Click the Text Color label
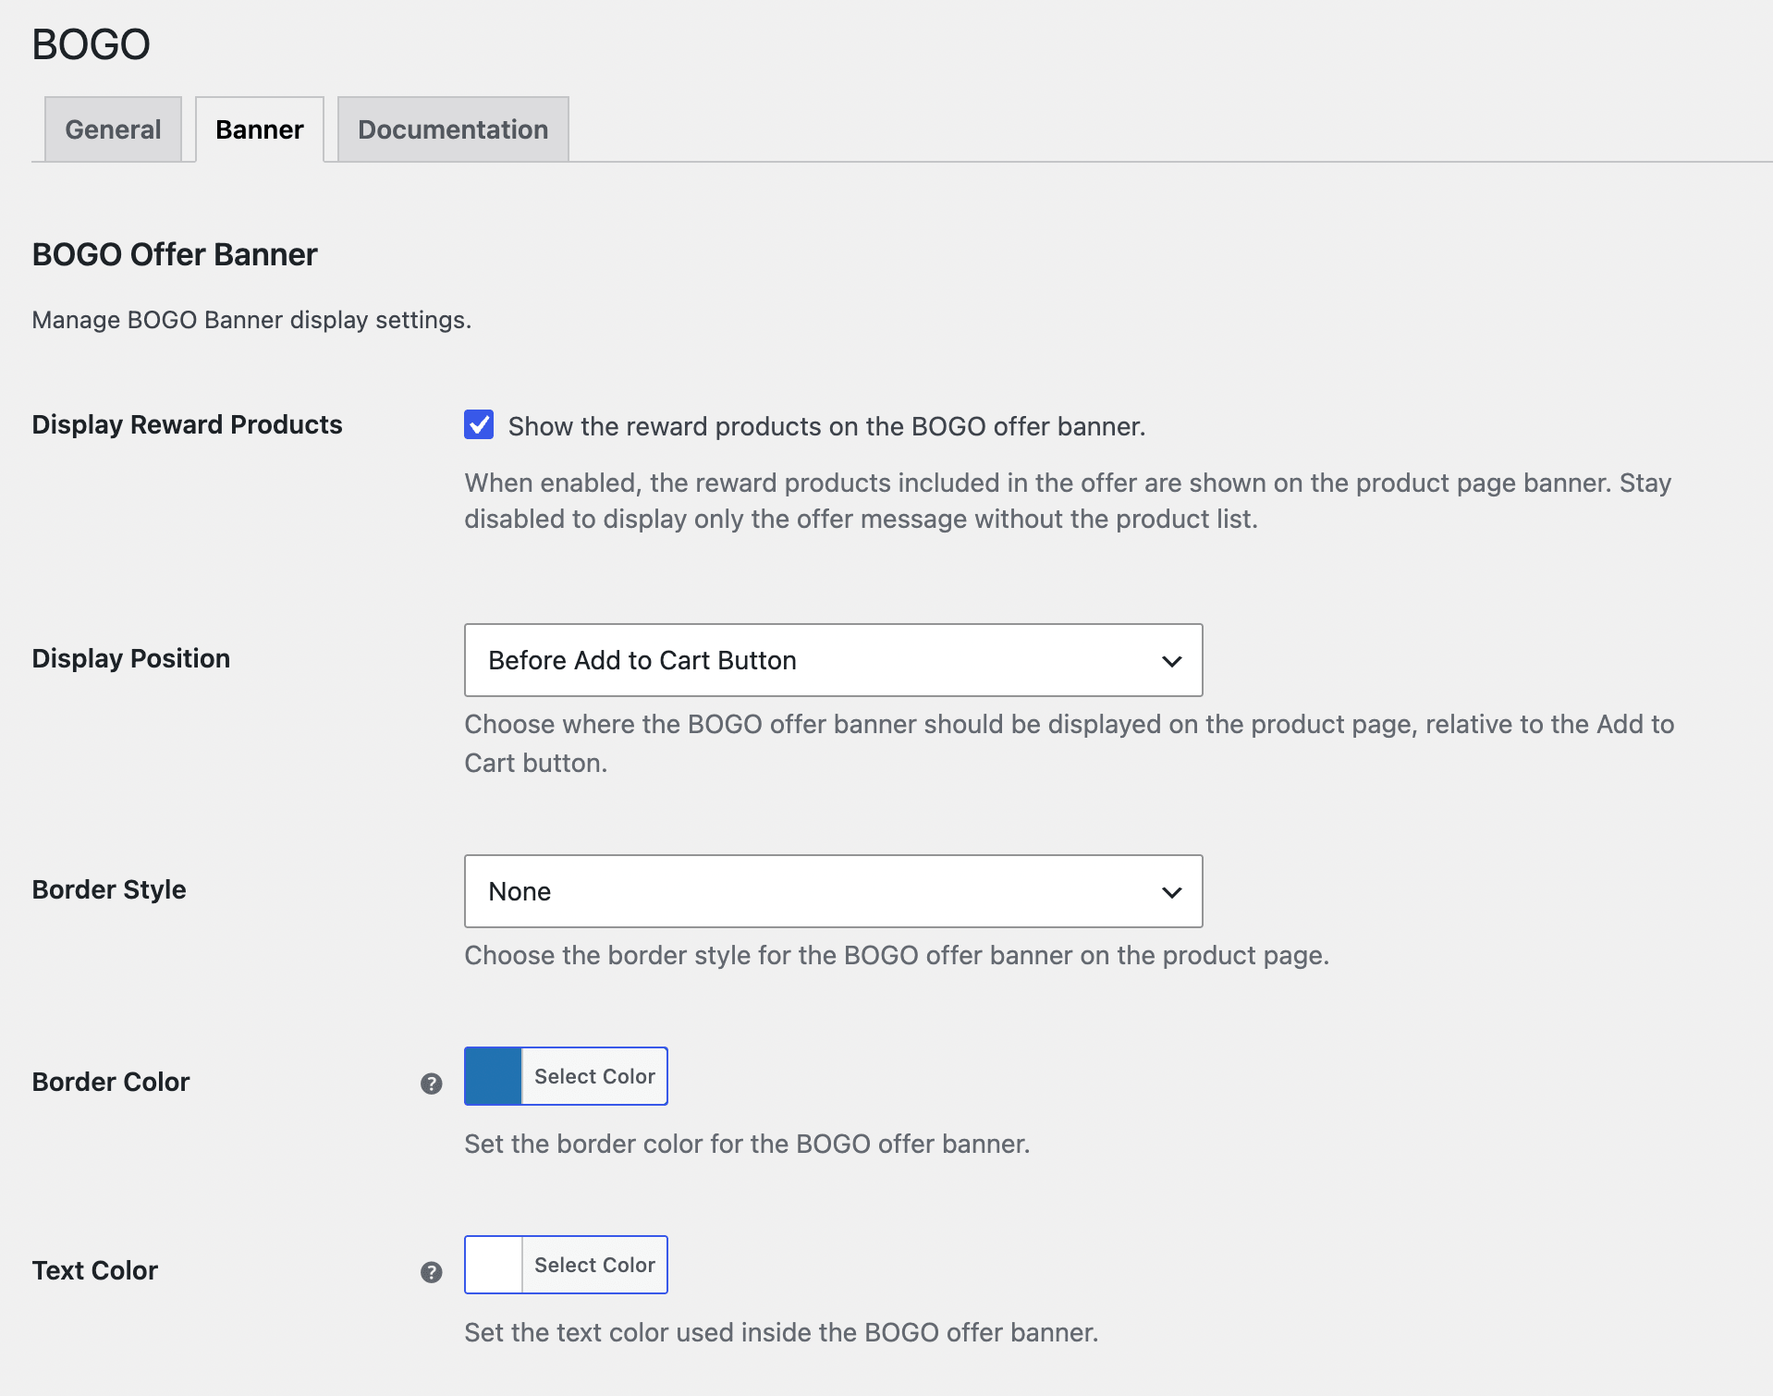1773x1396 pixels. click(x=95, y=1270)
